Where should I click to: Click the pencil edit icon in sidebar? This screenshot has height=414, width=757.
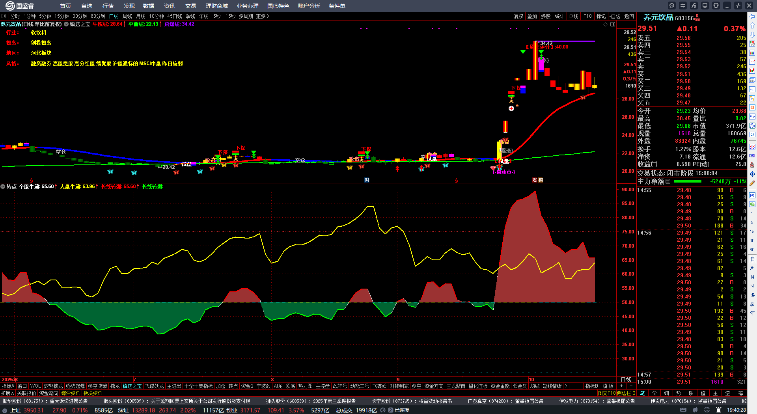(x=752, y=183)
